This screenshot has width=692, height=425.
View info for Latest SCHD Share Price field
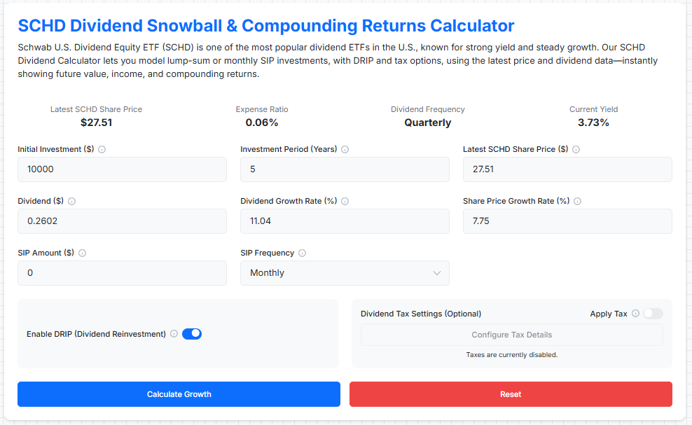tap(576, 149)
